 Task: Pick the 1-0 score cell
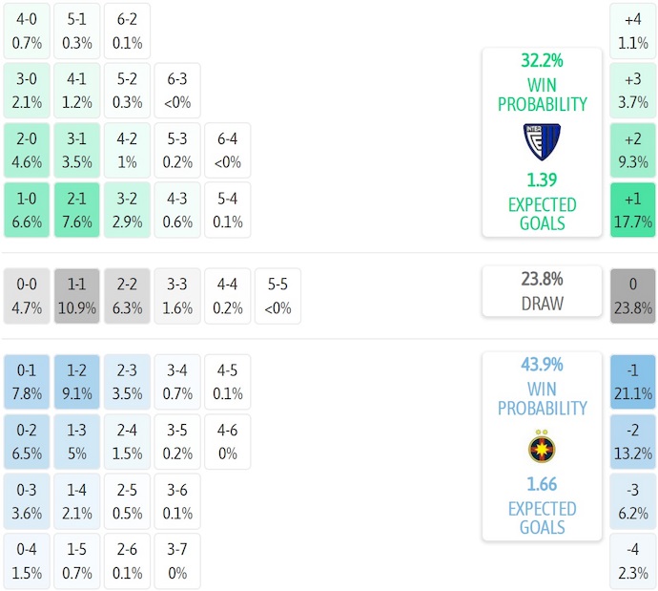28,209
